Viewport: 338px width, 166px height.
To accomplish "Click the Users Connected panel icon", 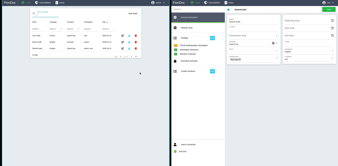I will click(x=175, y=144).
